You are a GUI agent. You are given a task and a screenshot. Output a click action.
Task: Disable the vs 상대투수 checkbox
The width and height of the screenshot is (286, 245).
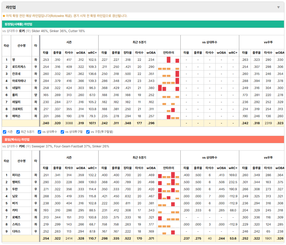[x=39, y=132]
